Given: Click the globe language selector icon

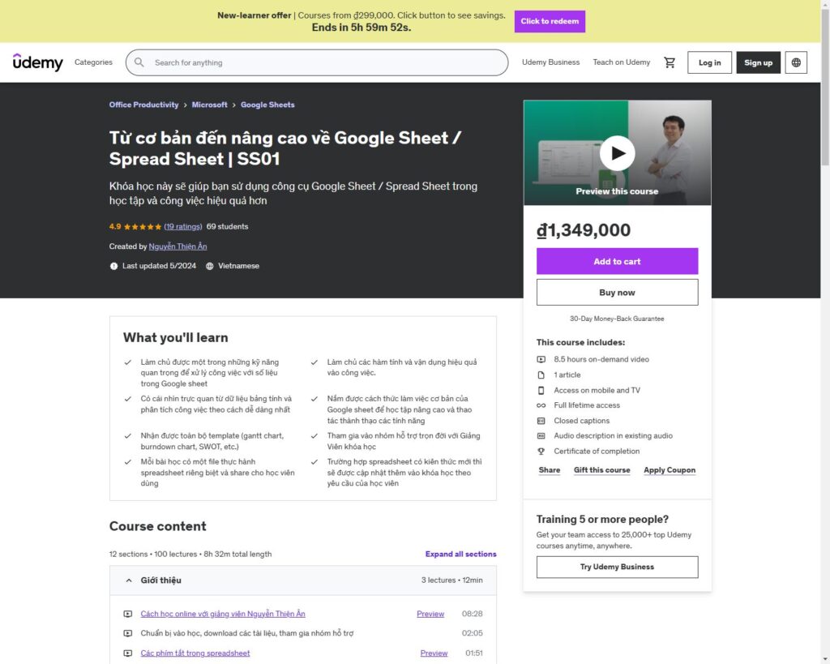Looking at the screenshot, I should 796,62.
